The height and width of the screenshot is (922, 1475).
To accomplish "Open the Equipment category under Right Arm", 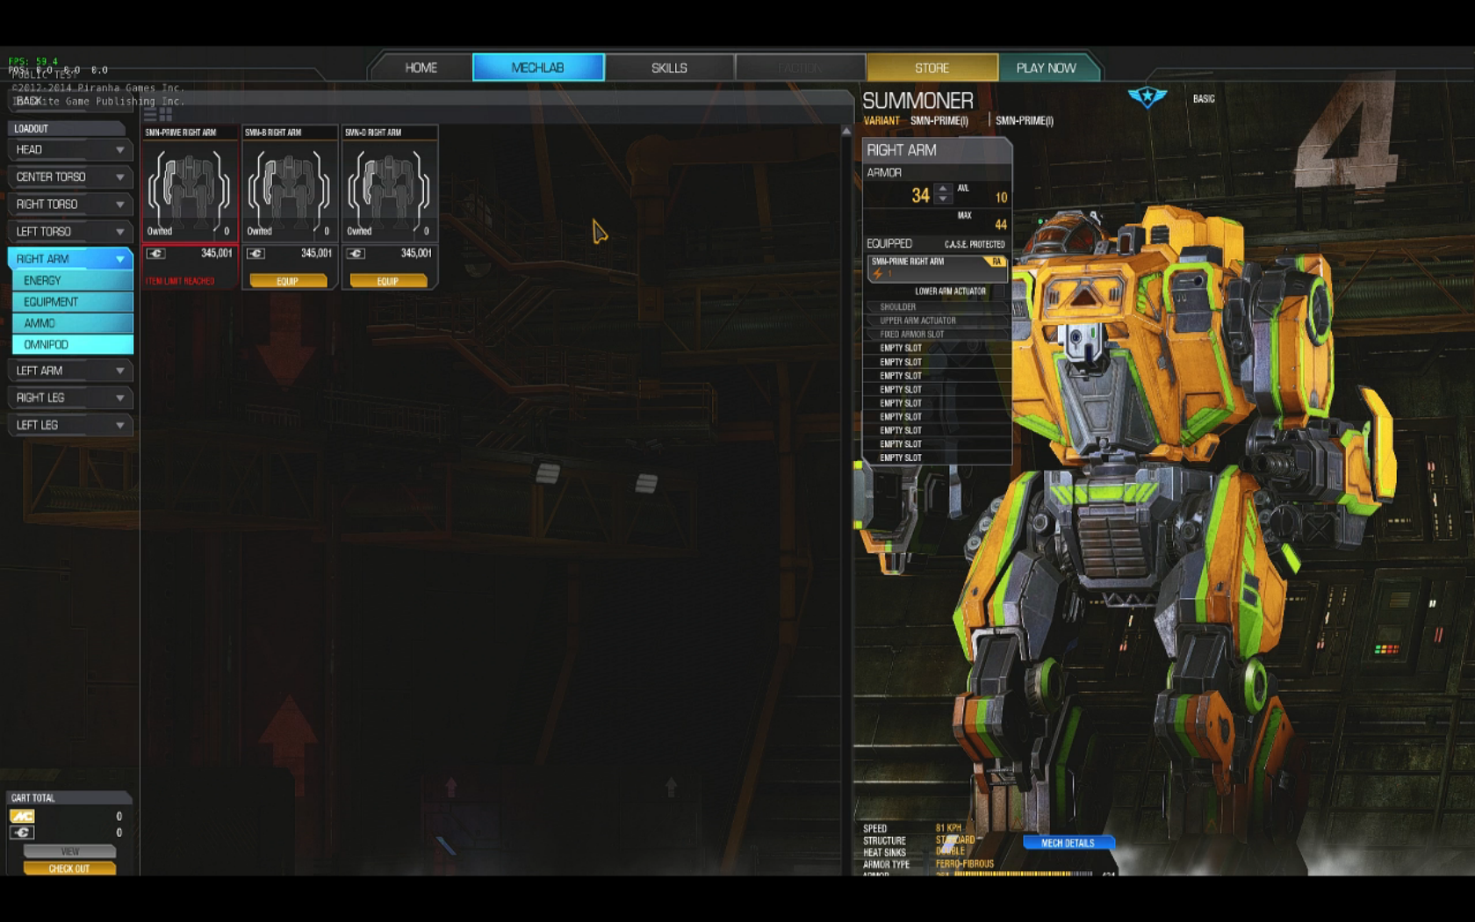I will [x=73, y=302].
